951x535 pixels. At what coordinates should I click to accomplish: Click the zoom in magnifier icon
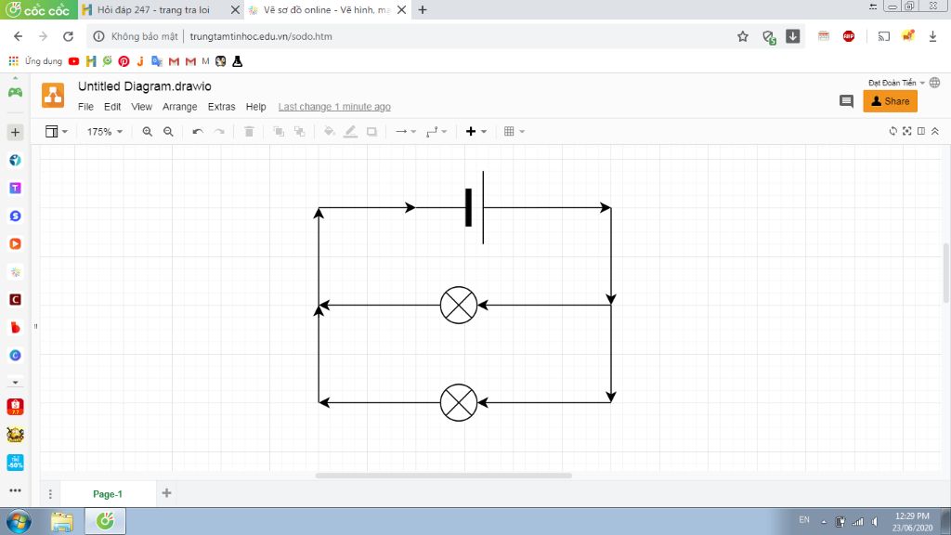(148, 132)
